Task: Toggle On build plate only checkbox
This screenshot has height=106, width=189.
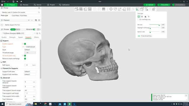Action: (x=25, y=56)
